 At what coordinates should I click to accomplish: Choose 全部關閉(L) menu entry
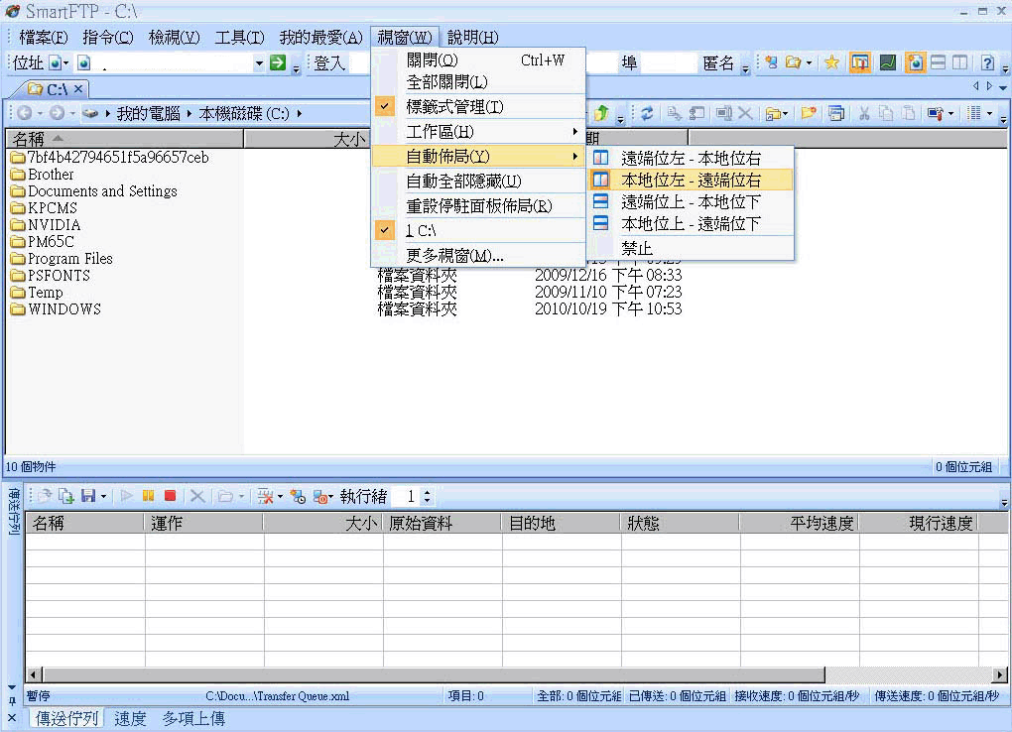click(479, 82)
